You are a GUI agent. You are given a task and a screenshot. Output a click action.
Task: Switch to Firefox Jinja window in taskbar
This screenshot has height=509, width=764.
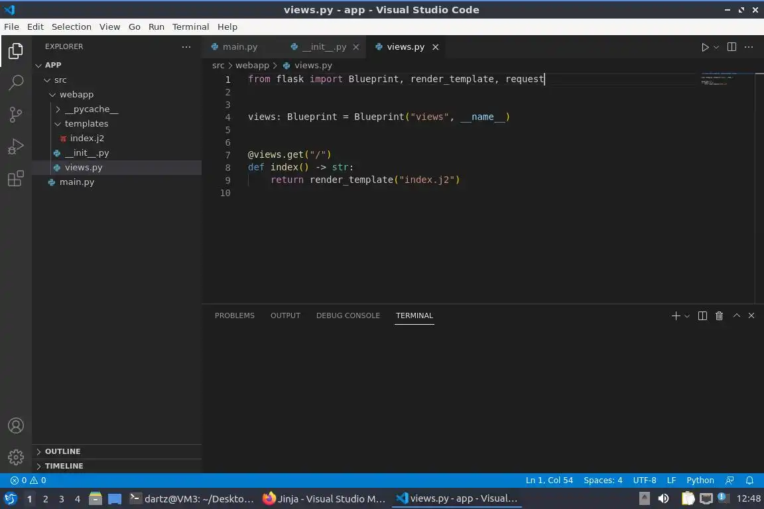[324, 498]
